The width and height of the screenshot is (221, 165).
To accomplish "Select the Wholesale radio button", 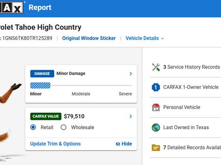I will tap(63, 127).
